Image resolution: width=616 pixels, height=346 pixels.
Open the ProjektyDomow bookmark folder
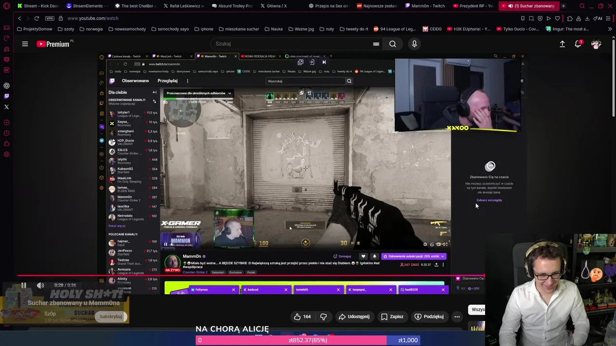pos(35,29)
